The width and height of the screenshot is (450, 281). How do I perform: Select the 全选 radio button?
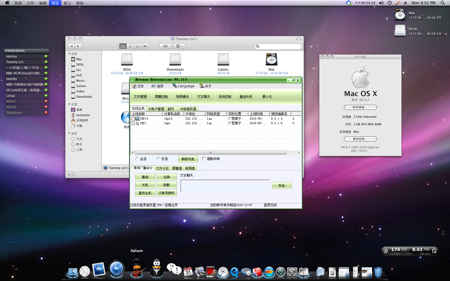[137, 159]
